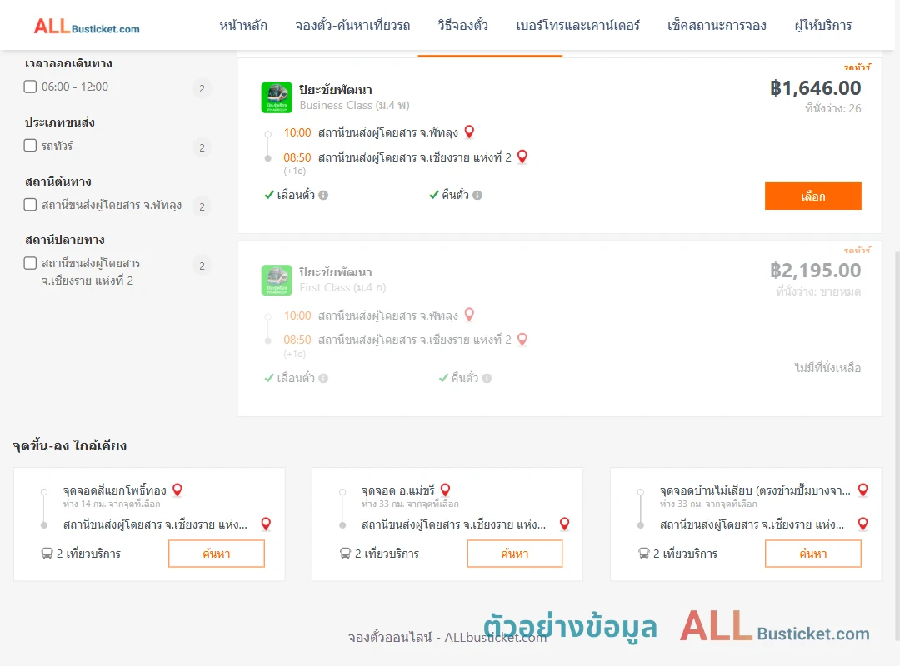Open info icon beside Business Class เลื่อนตั๋ว
This screenshot has width=900, height=666.
point(323,195)
